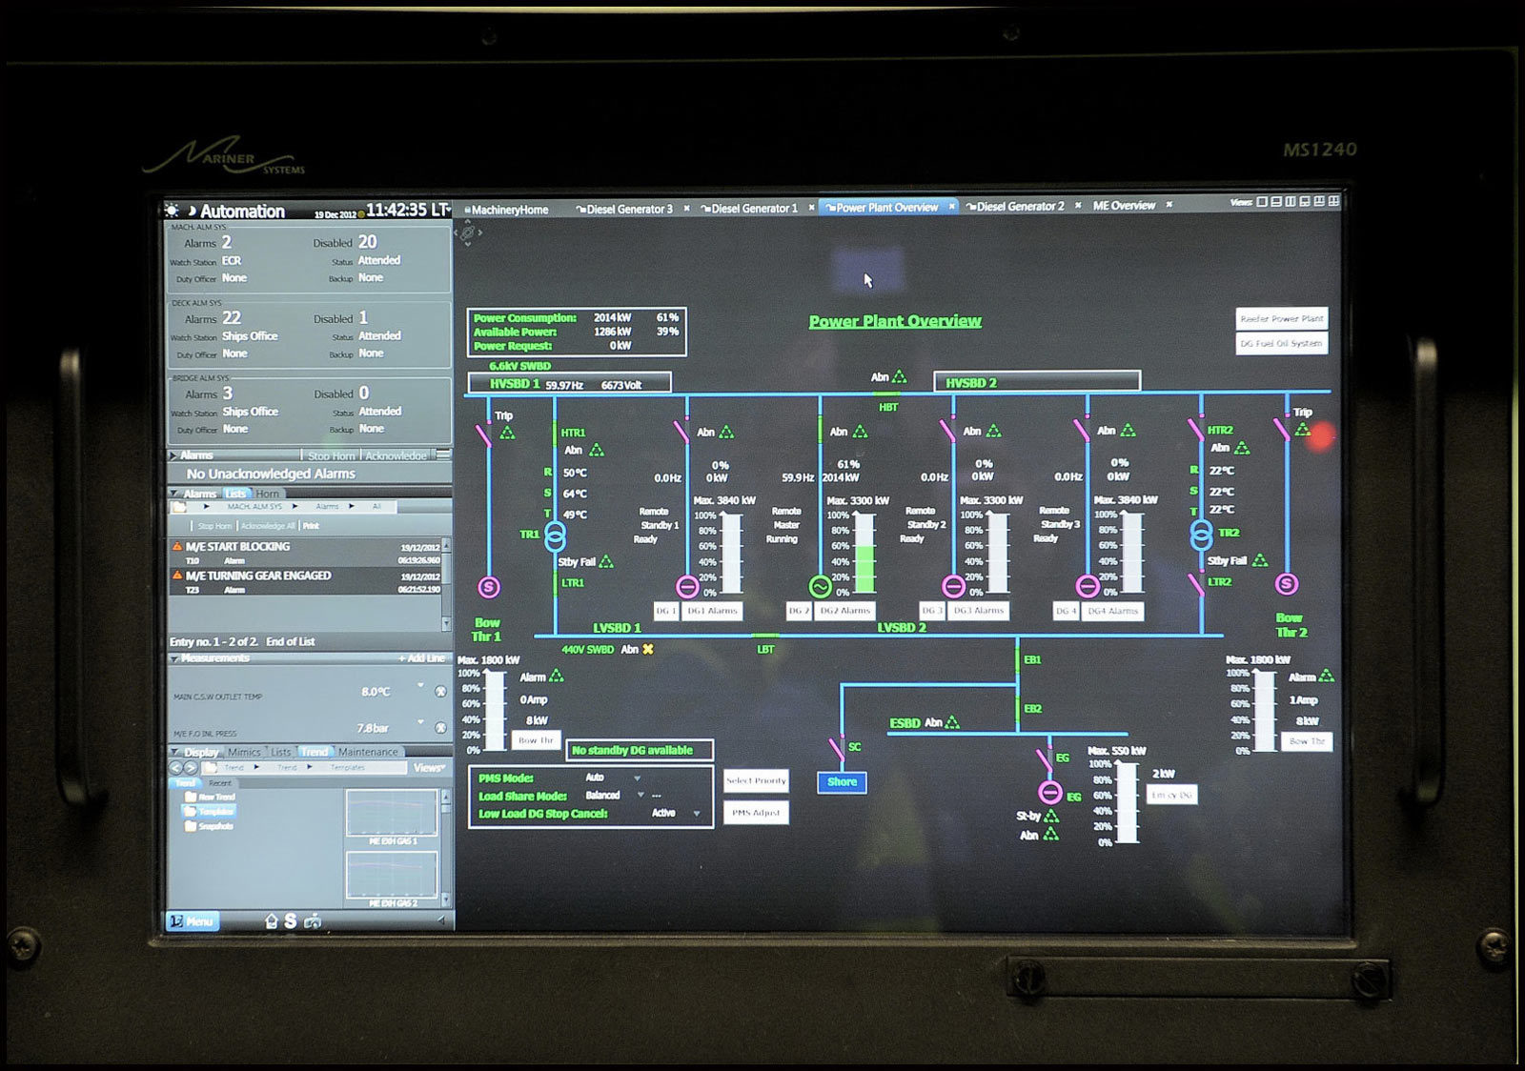Go back with Display navigation left arrow
The image size is (1525, 1071).
click(176, 767)
